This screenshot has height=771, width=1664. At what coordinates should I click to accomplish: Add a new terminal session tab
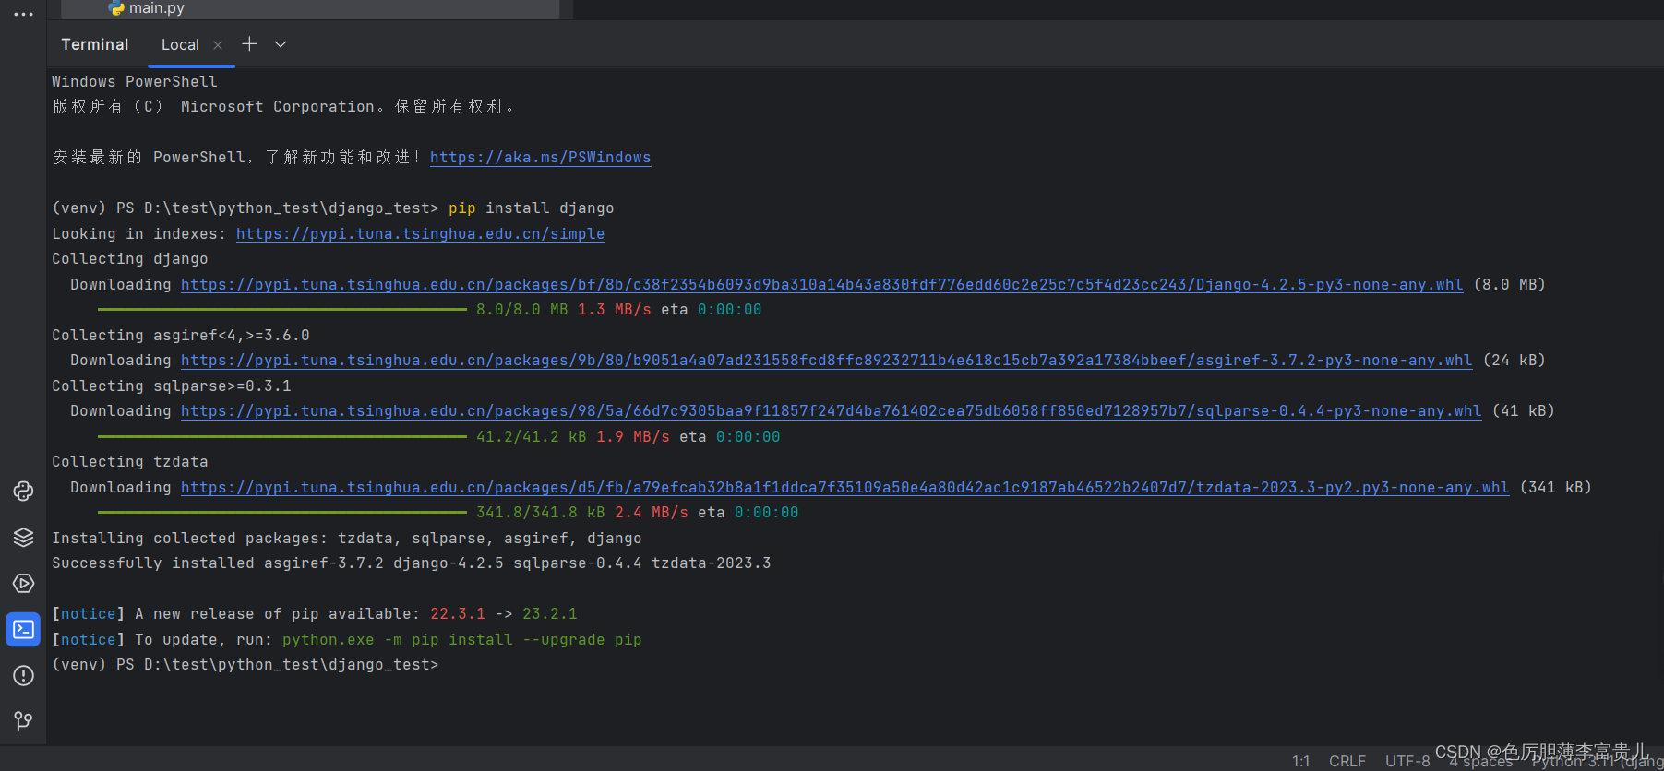pos(249,44)
